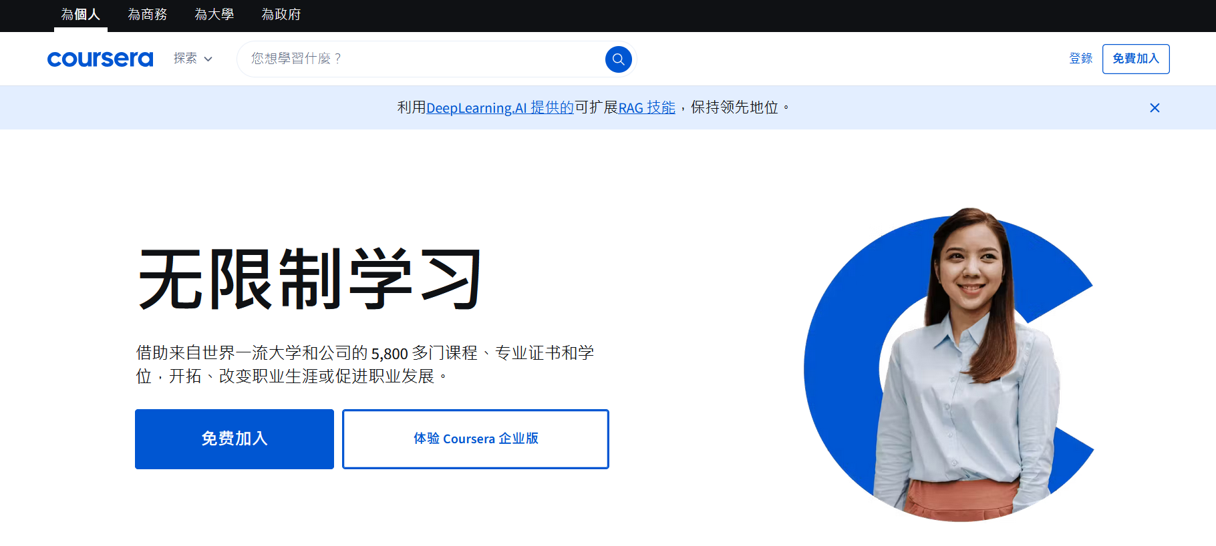Click the 无限制学习 headline text
This screenshot has width=1216, height=546.
[x=309, y=278]
